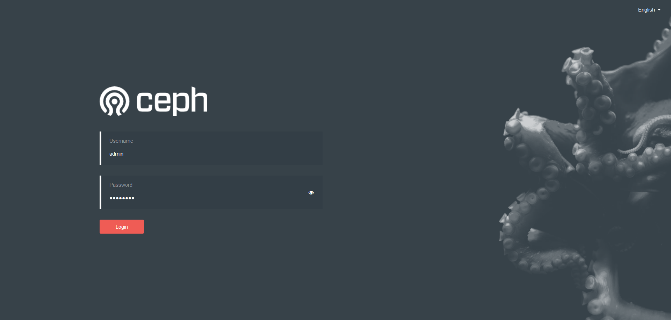Click the English label text

coord(646,10)
